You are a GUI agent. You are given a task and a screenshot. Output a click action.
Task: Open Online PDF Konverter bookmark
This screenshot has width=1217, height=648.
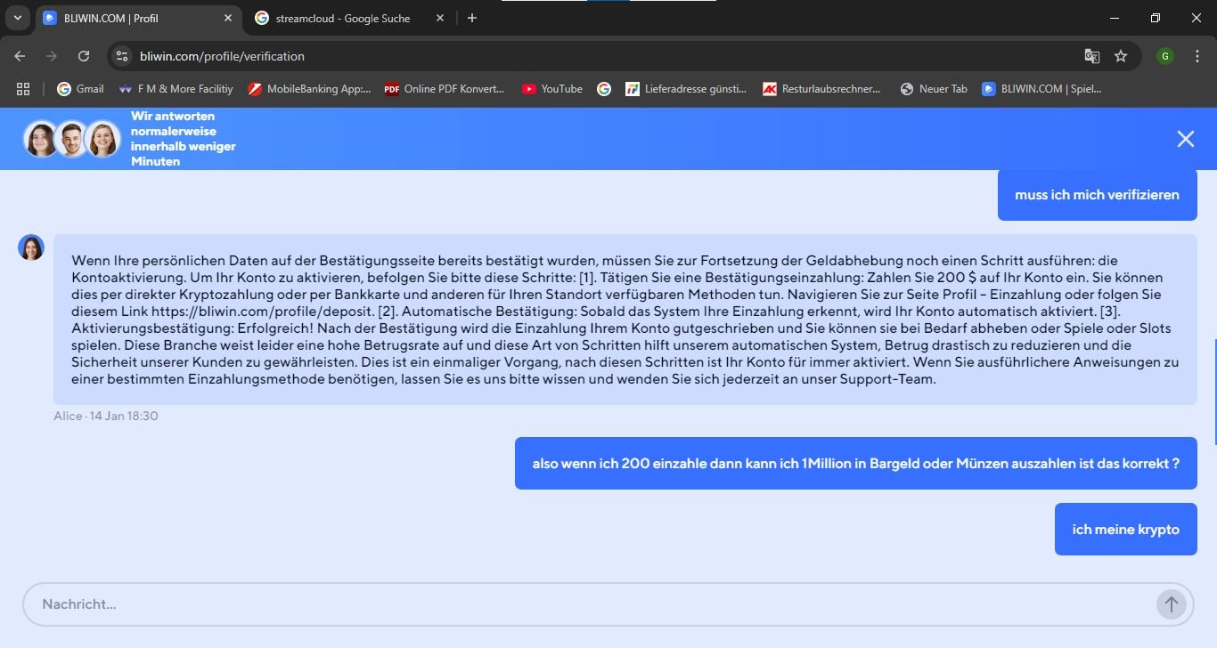[x=444, y=89]
